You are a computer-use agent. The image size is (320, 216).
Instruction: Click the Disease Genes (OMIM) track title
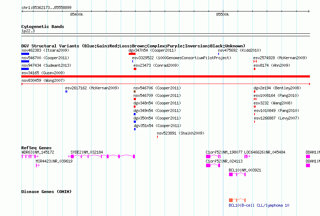[46, 192]
